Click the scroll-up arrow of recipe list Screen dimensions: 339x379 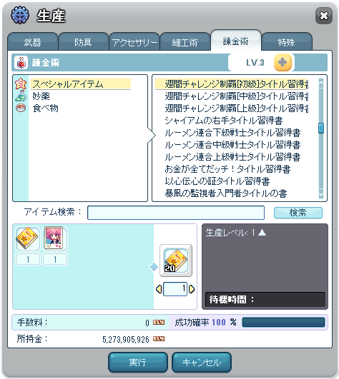tap(321, 84)
